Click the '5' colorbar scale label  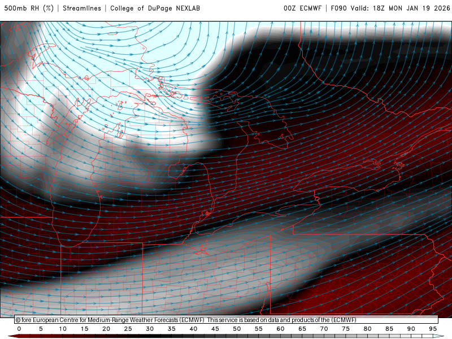point(41,329)
